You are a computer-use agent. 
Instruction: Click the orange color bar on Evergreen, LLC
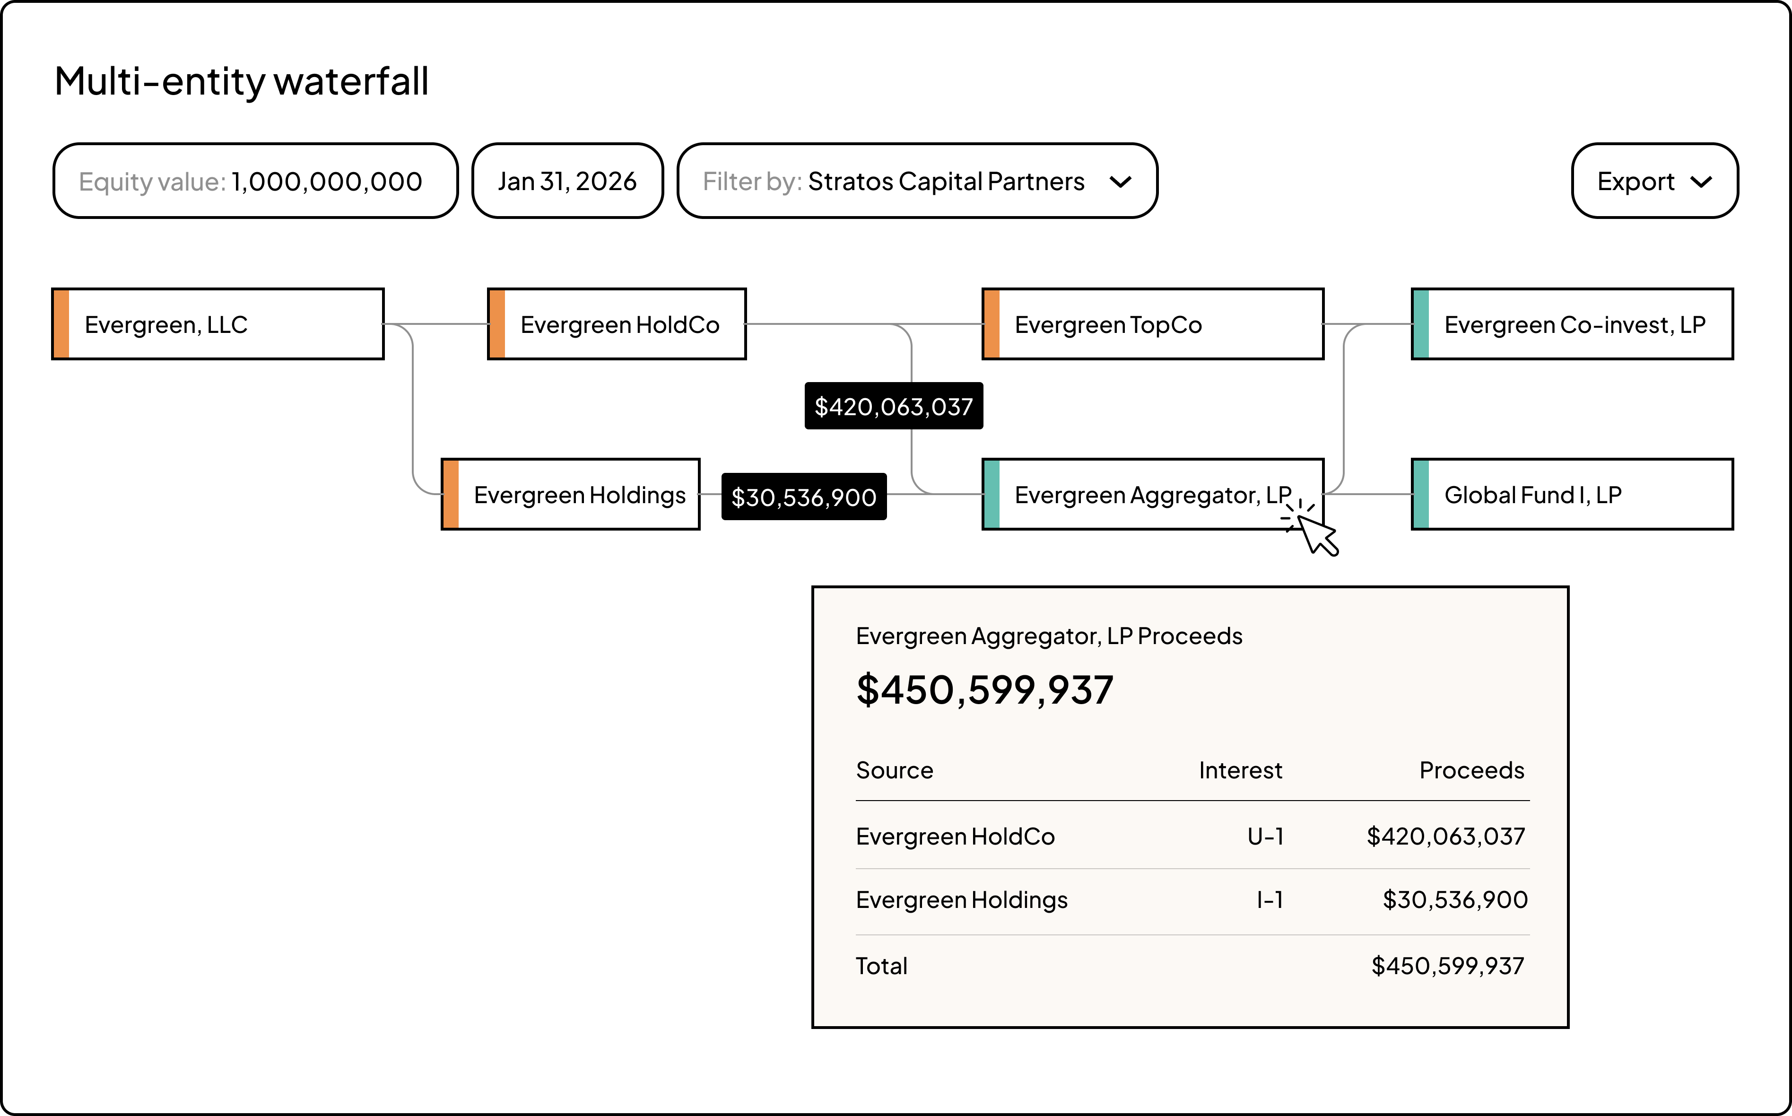62,324
